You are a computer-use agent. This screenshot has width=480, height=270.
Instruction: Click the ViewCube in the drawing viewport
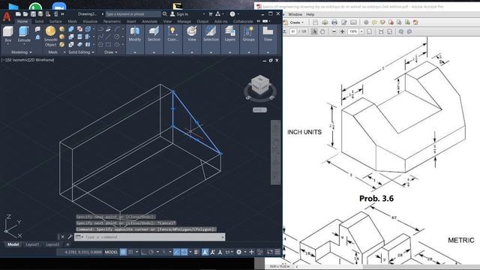[260, 85]
